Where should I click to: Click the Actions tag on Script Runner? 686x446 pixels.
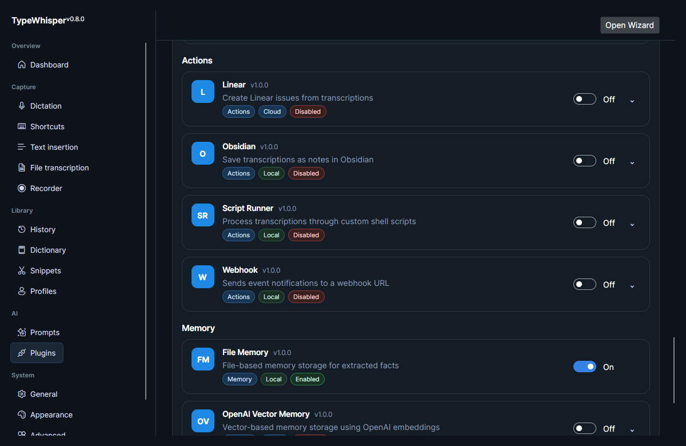pyautogui.click(x=238, y=235)
